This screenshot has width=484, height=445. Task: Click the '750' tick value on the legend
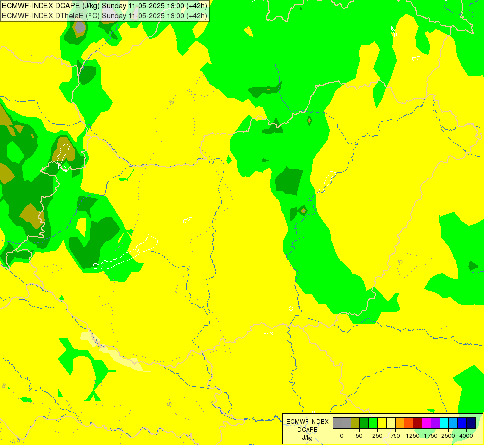(x=395, y=436)
